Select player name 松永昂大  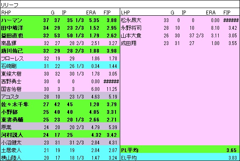131,20
